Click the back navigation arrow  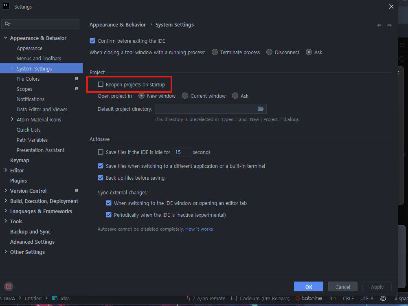point(379,25)
